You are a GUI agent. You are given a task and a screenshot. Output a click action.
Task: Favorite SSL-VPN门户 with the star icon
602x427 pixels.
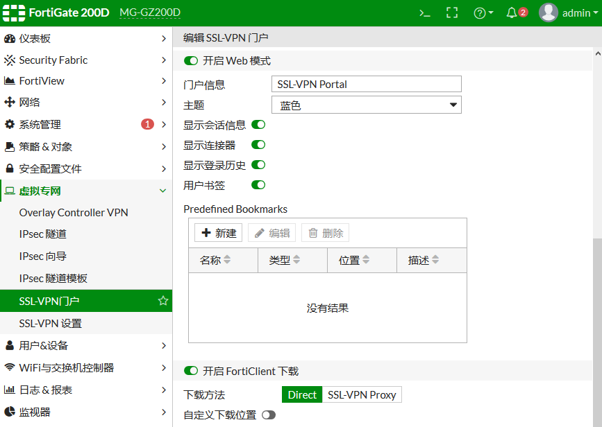coord(163,301)
